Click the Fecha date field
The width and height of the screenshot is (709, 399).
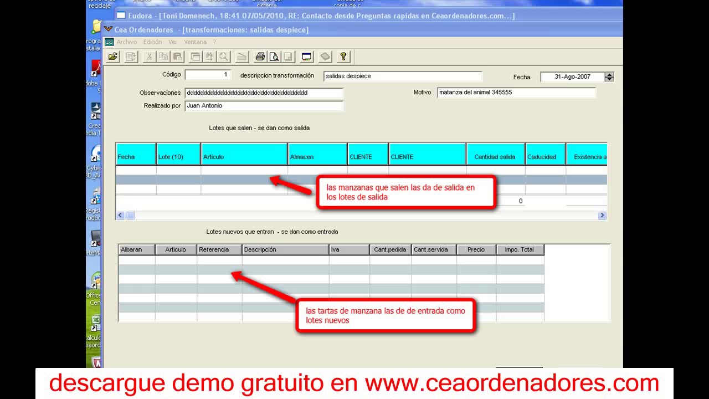click(x=572, y=77)
